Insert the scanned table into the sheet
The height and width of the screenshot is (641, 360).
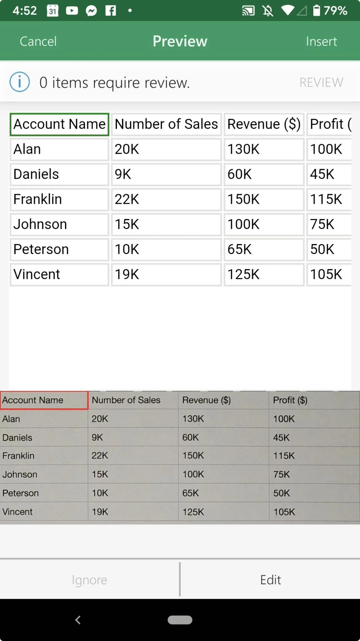321,41
